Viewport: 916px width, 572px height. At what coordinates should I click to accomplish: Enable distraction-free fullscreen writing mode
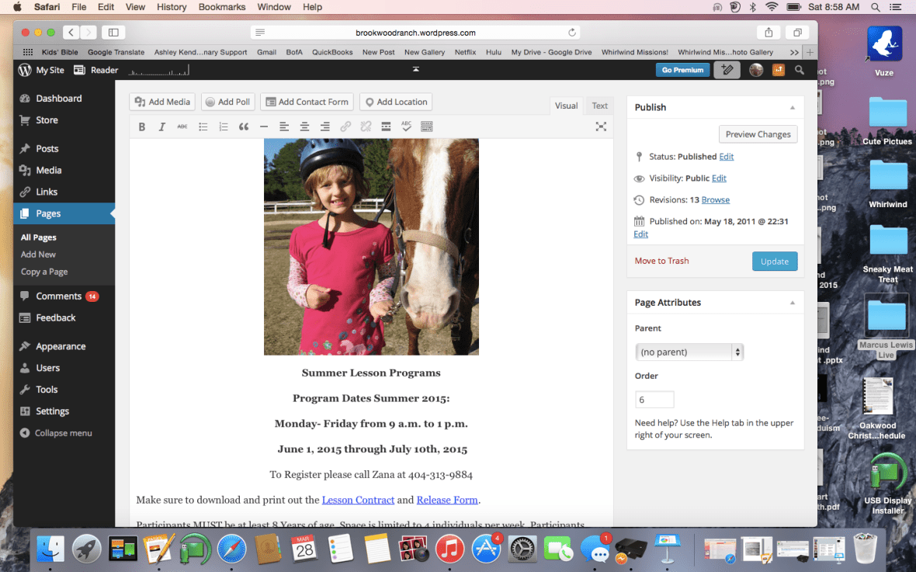(x=600, y=127)
